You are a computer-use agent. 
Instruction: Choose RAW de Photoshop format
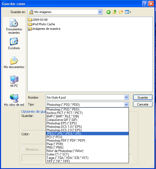(x=87, y=151)
